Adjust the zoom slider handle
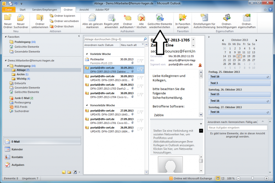The width and height of the screenshot is (275, 183). coord(252,178)
